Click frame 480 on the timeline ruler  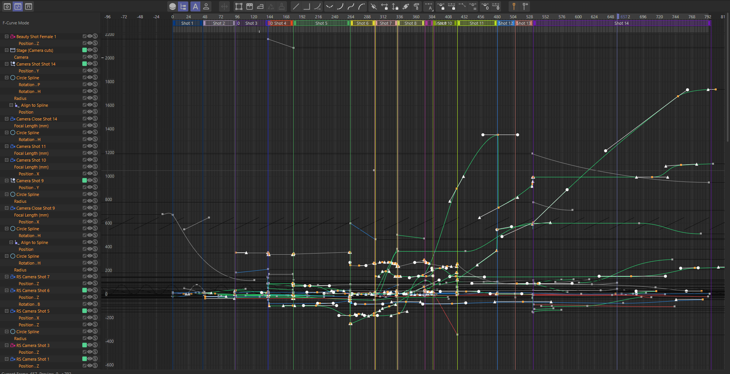[x=497, y=17]
